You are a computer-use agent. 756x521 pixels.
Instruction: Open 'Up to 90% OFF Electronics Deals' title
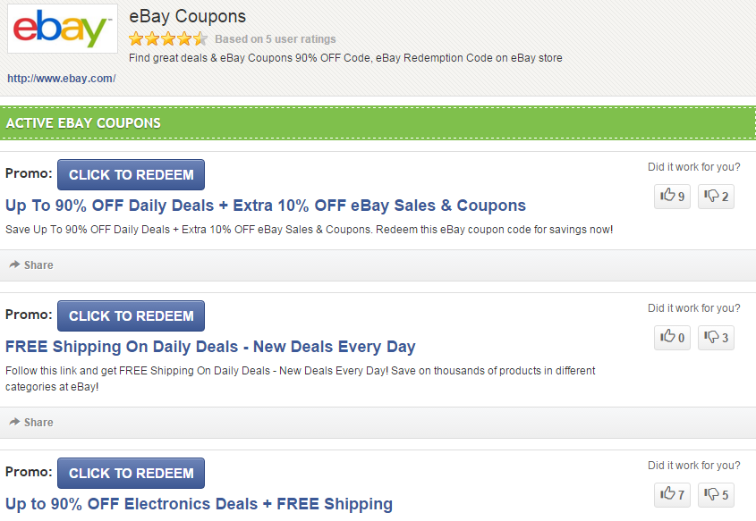click(199, 504)
